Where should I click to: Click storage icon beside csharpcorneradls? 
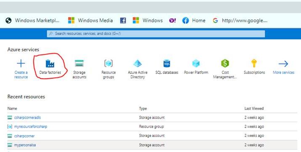point(10,117)
